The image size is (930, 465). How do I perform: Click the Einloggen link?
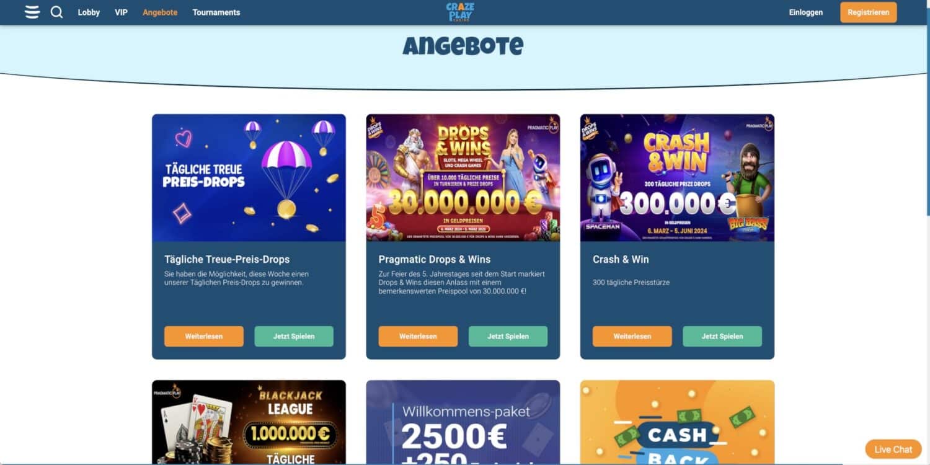(x=806, y=12)
